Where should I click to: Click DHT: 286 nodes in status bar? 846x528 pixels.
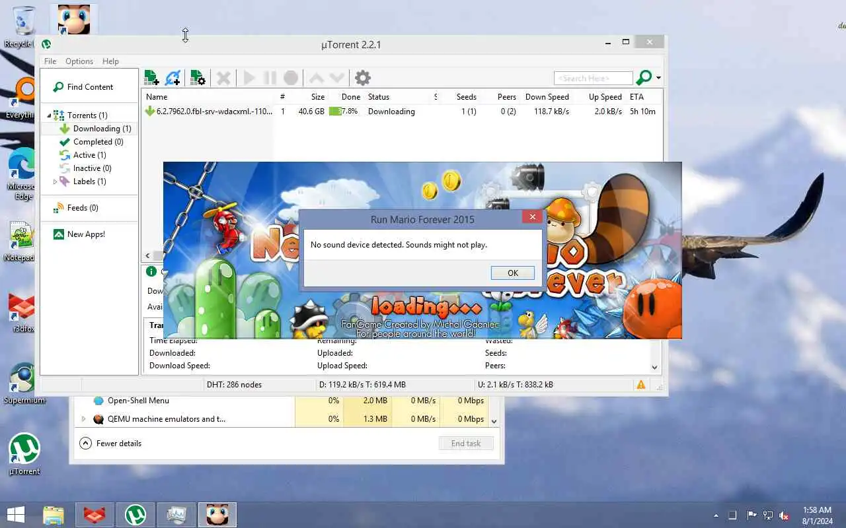234,384
